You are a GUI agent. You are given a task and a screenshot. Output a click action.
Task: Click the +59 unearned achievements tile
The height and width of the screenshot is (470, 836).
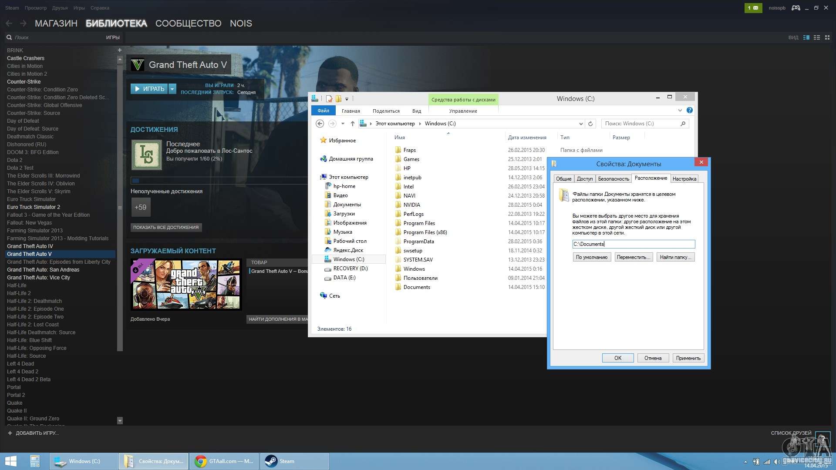pyautogui.click(x=141, y=207)
